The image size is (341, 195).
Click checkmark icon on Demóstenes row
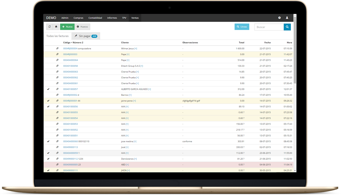[48, 159]
